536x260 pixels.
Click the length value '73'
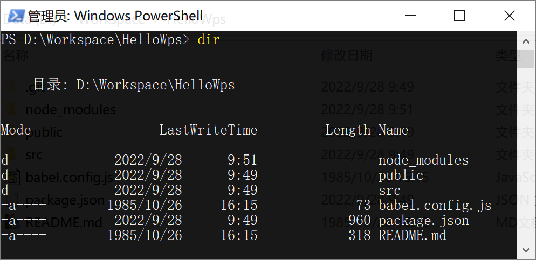[363, 206]
